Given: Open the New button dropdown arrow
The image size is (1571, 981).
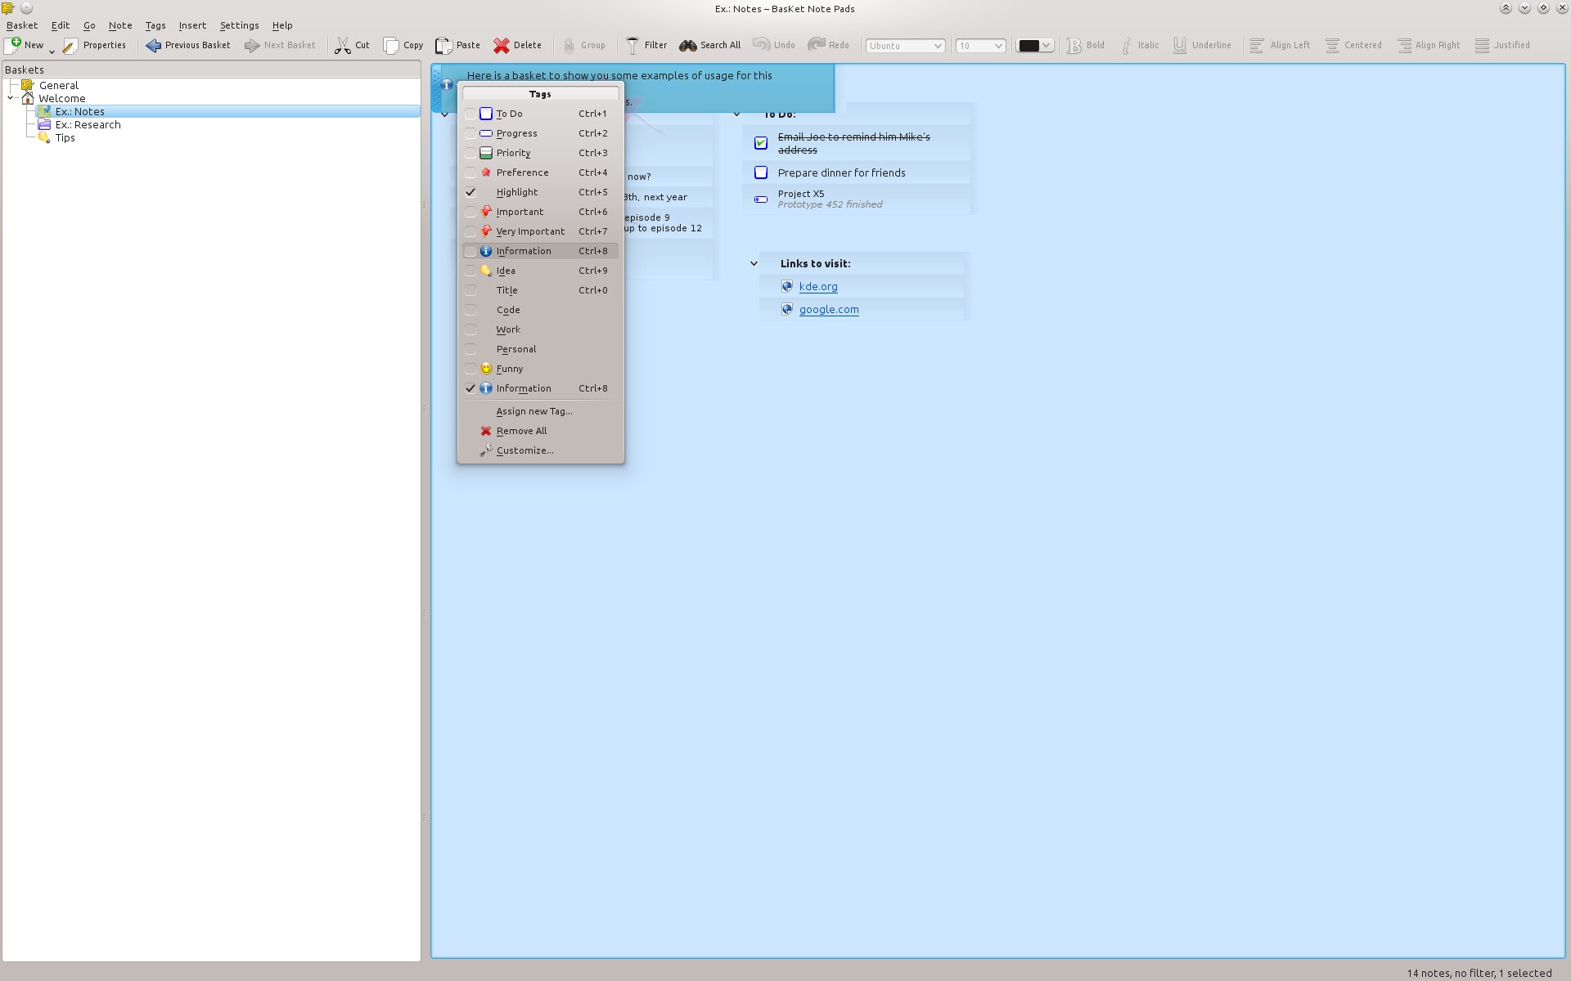Looking at the screenshot, I should [52, 51].
